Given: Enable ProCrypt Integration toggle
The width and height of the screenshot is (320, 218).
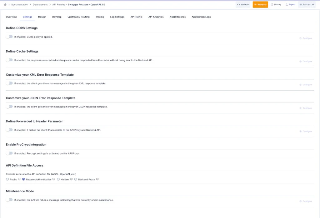Looking at the screenshot, I should click(x=8, y=153).
